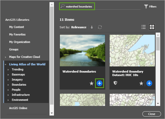Open the Groups library
The width and height of the screenshot is (165, 119).
click(x=14, y=49)
